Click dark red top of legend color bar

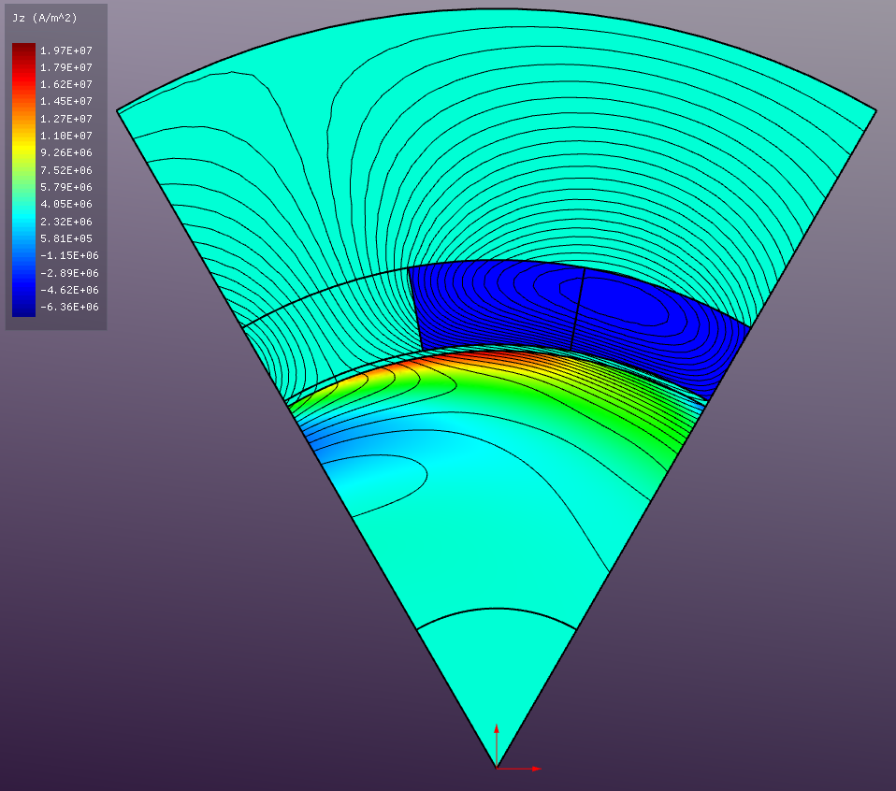23,49
